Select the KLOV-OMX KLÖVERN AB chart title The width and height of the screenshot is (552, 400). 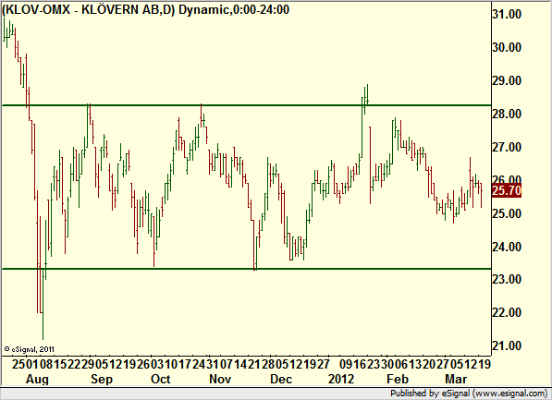tap(145, 9)
